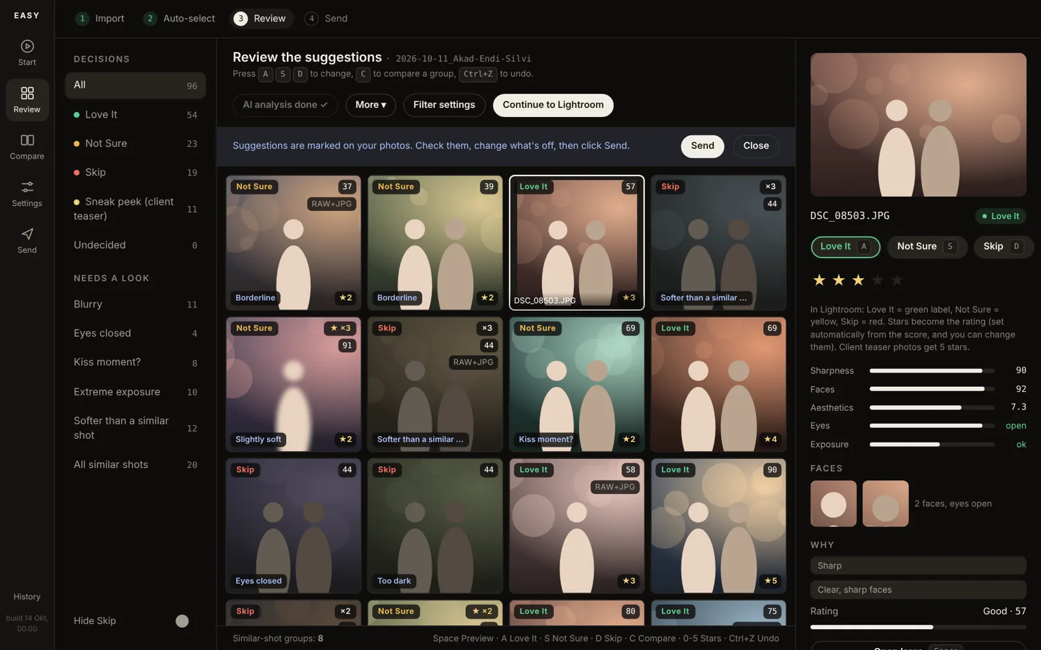Set rating to one star
Image resolution: width=1041 pixels, height=650 pixels.
pos(819,280)
